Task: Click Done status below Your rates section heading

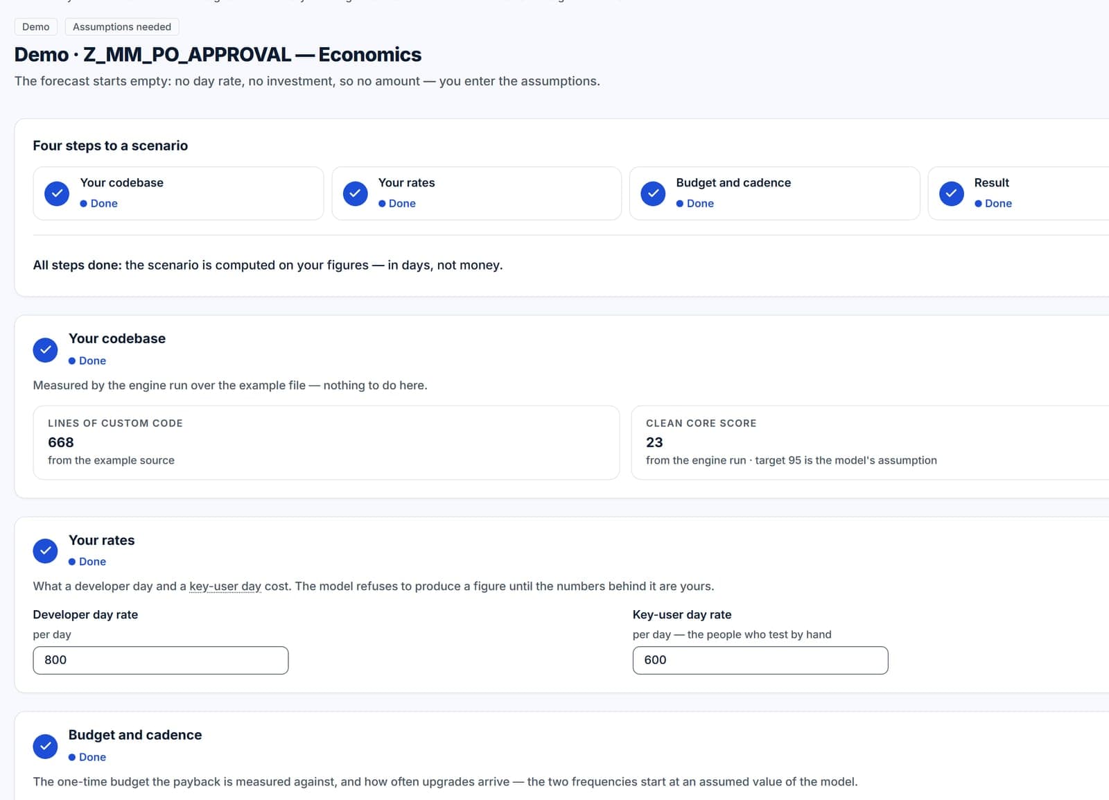Action: coord(87,562)
